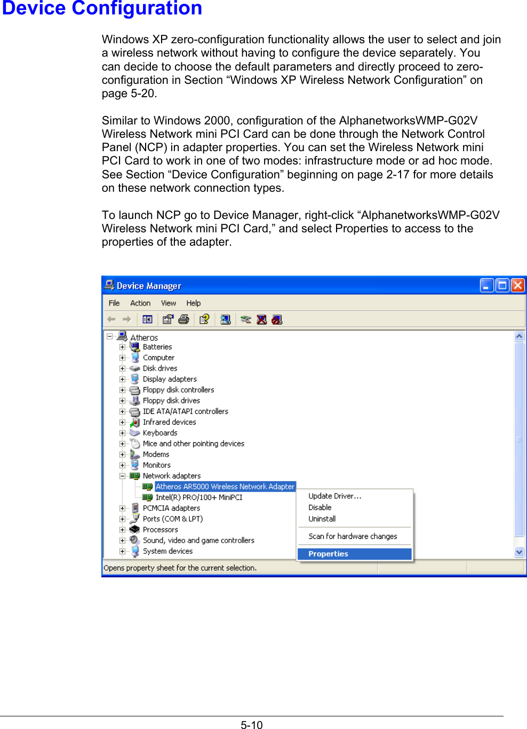Click the Floppy disk drives icon
Screen dimensions: 527x729
[x=135, y=400]
